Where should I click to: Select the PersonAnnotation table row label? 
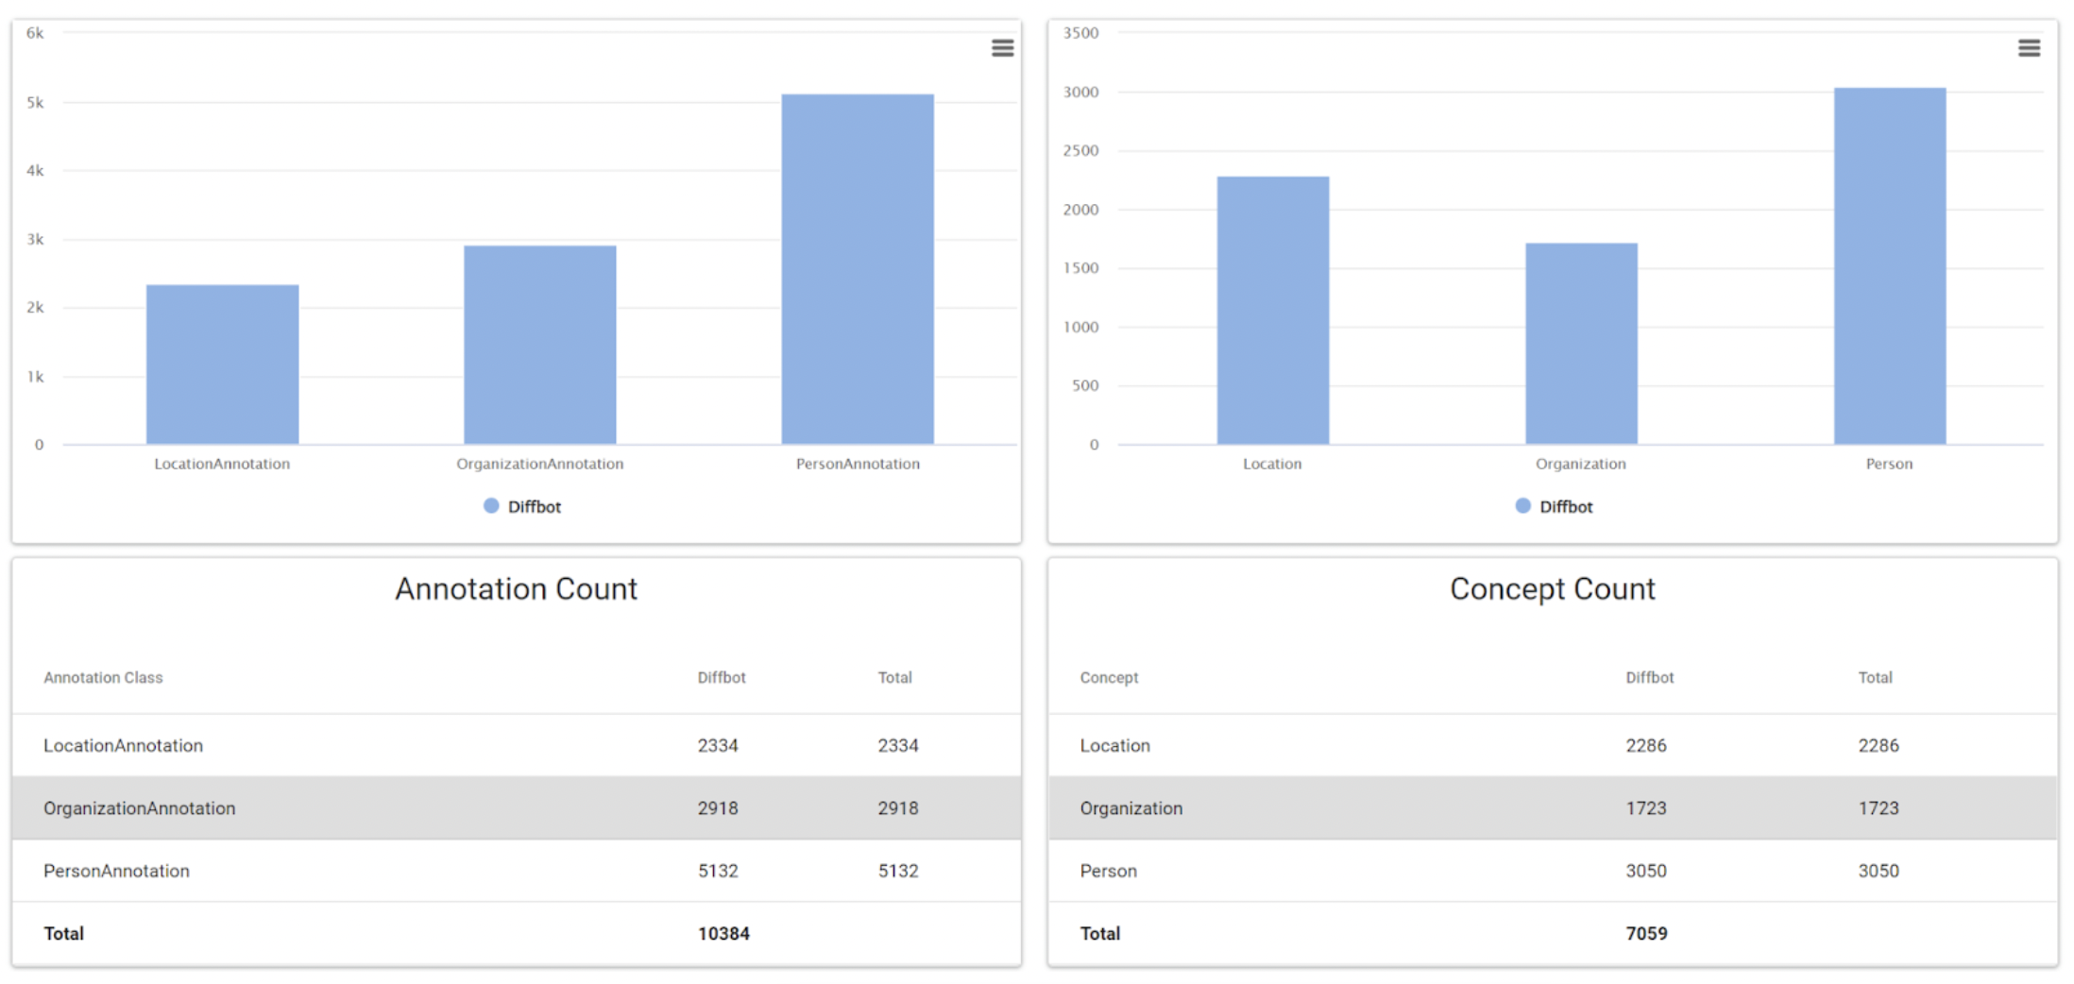pos(116,871)
